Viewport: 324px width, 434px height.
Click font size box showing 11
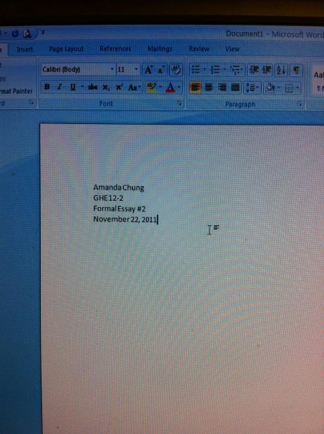(125, 70)
